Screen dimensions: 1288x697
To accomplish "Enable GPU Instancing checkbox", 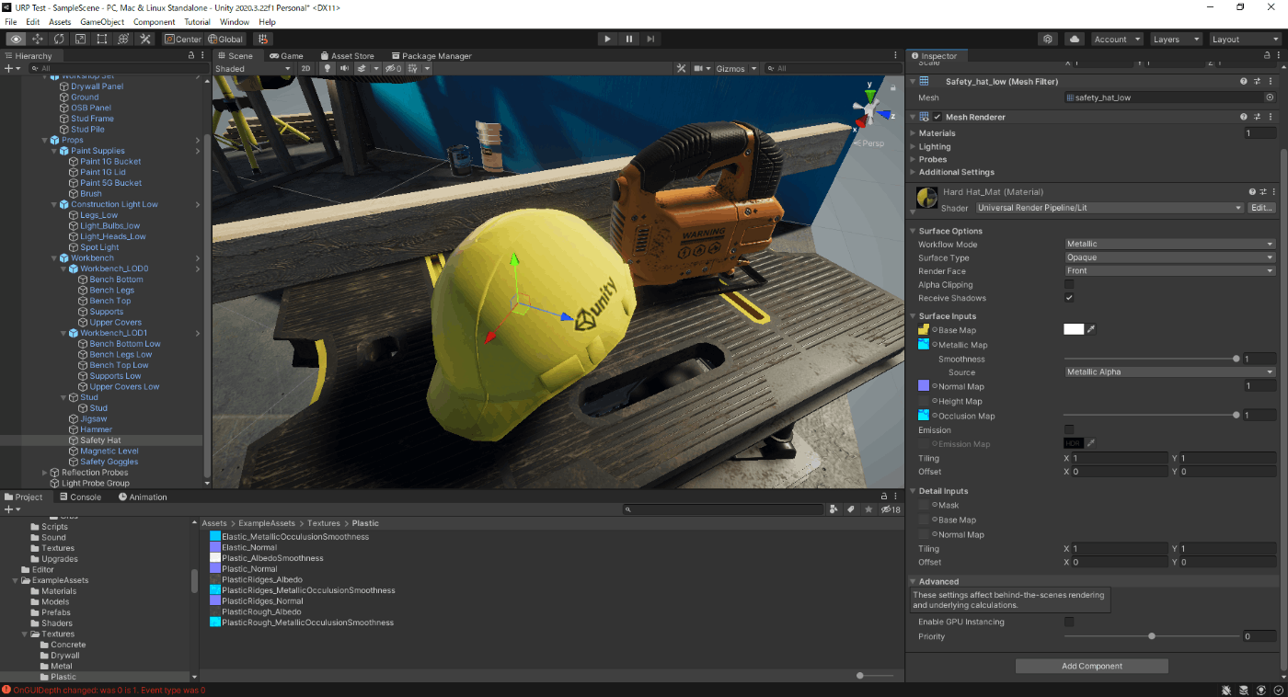I will coord(1069,622).
